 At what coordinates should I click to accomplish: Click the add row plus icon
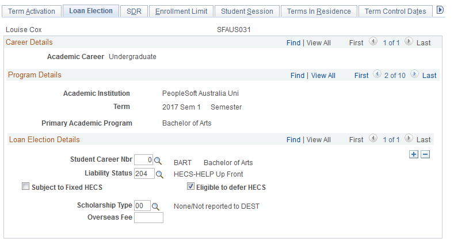click(x=414, y=154)
